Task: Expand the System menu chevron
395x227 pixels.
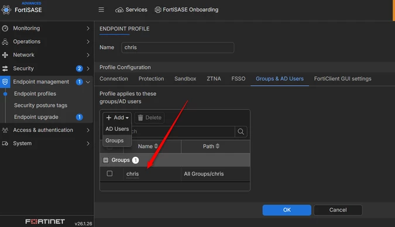Action: point(88,144)
